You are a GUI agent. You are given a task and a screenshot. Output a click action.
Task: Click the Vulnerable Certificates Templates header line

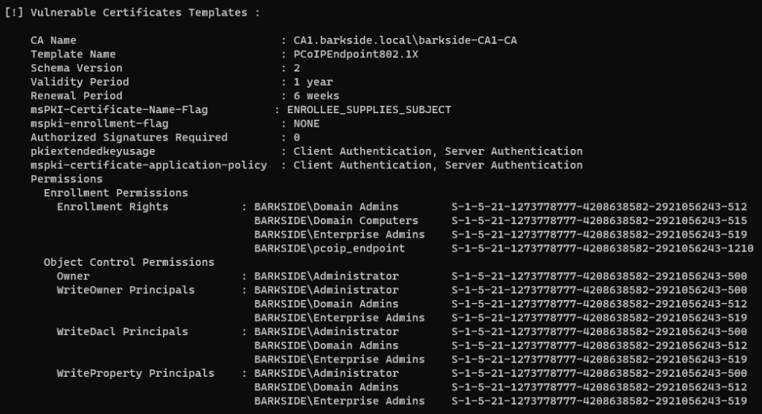tap(132, 13)
